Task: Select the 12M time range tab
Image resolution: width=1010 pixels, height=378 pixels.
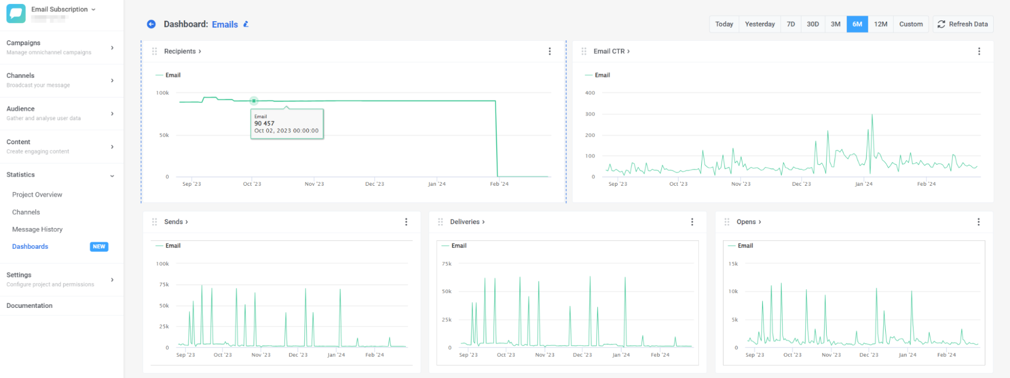Action: (x=880, y=24)
